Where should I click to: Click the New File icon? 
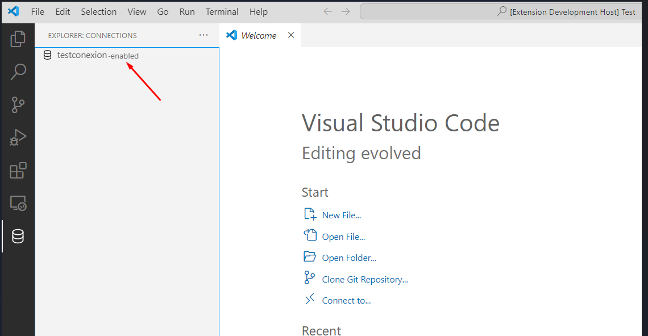[310, 214]
